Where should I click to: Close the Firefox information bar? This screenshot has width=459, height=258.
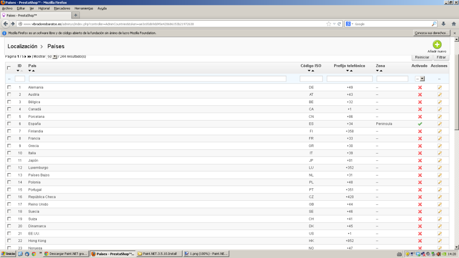point(454,33)
